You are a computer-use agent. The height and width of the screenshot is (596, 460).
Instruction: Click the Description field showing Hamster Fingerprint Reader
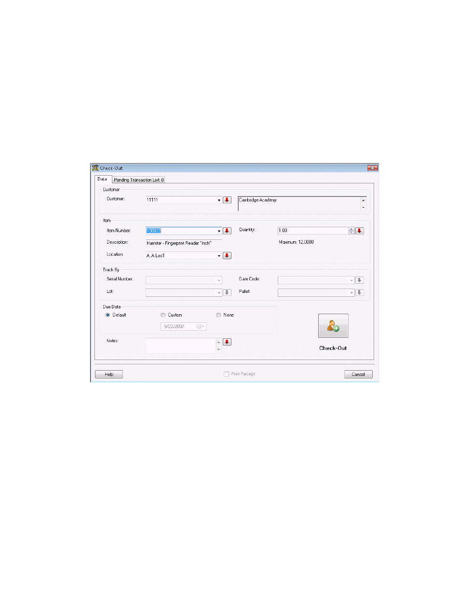point(184,243)
